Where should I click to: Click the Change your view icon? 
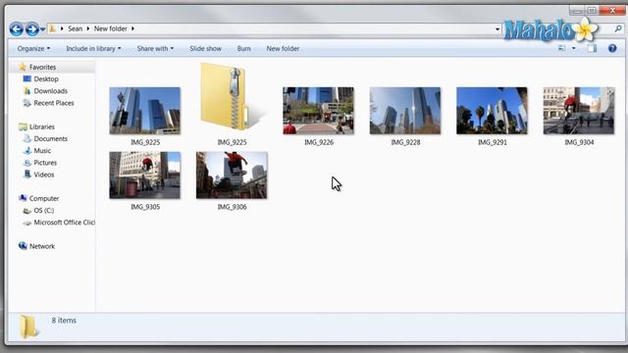562,48
